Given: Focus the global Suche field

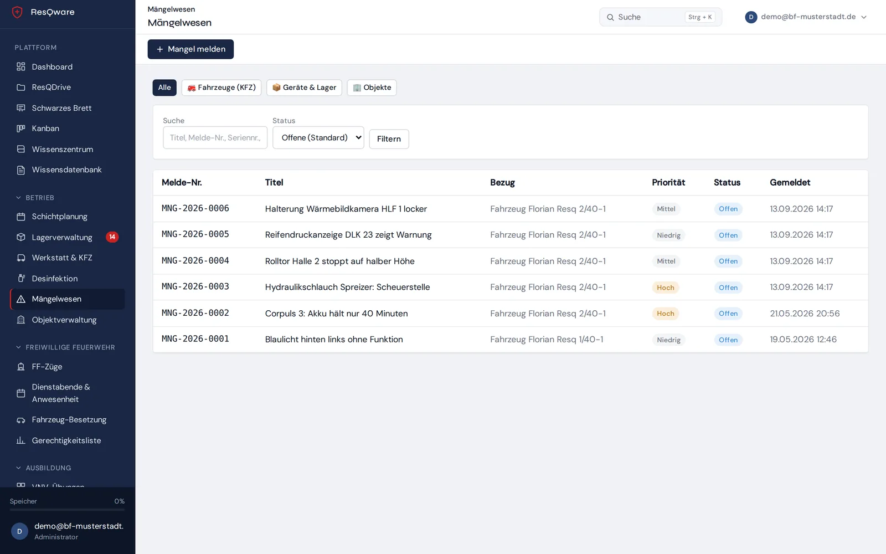Looking at the screenshot, I should [x=661, y=17].
